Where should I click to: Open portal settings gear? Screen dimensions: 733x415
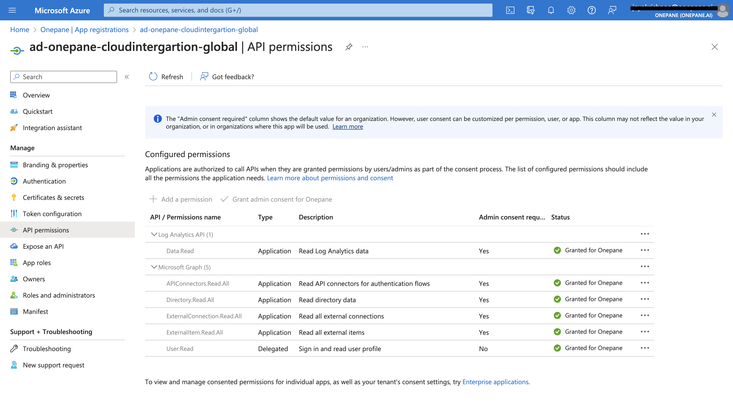coord(571,10)
